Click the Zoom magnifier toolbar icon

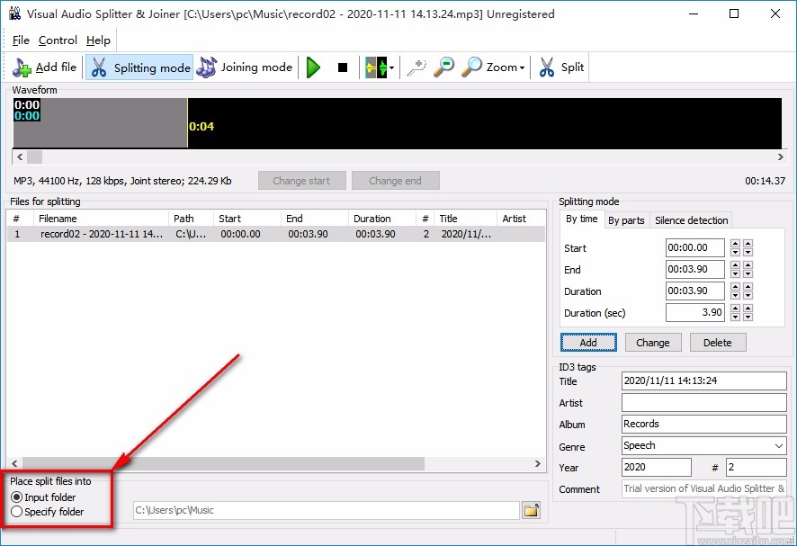point(471,67)
